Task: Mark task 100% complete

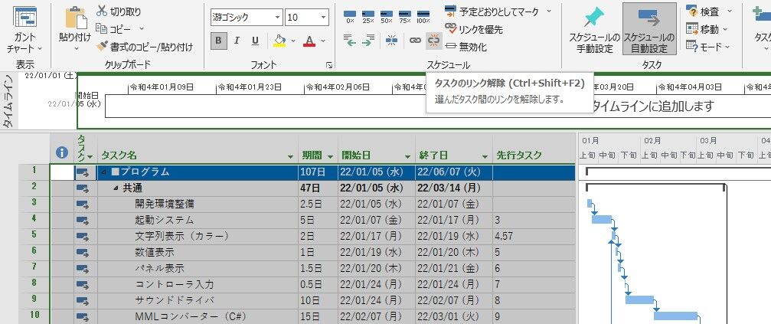Action: click(423, 17)
